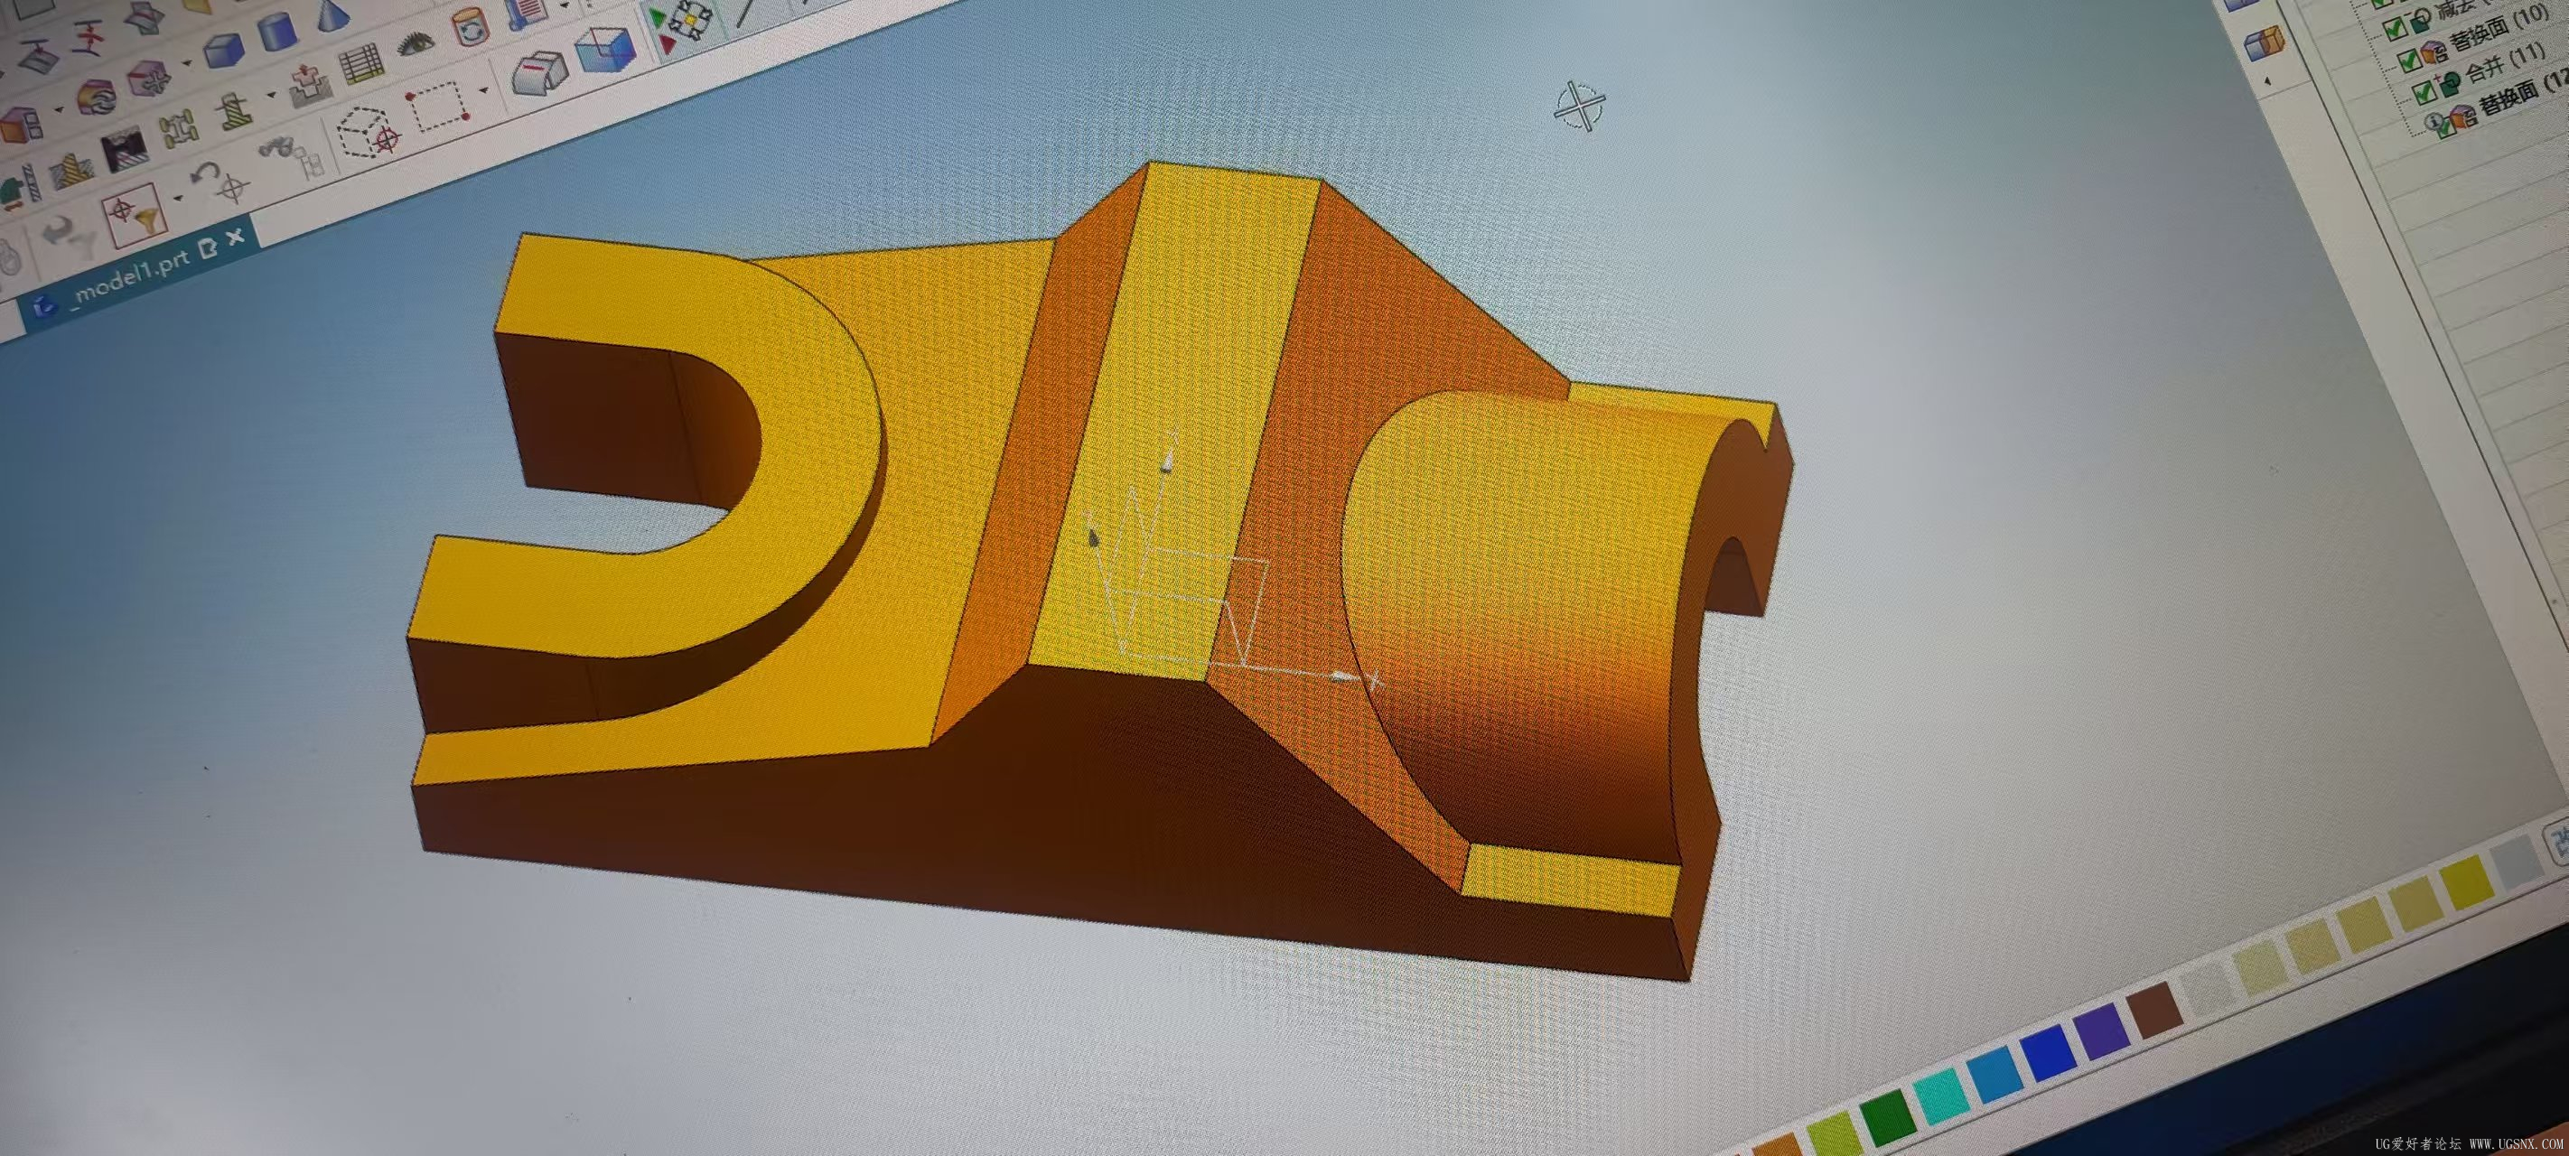This screenshot has width=2569, height=1156.
Task: Select the Cylinder primitive icon
Action: [x=277, y=31]
